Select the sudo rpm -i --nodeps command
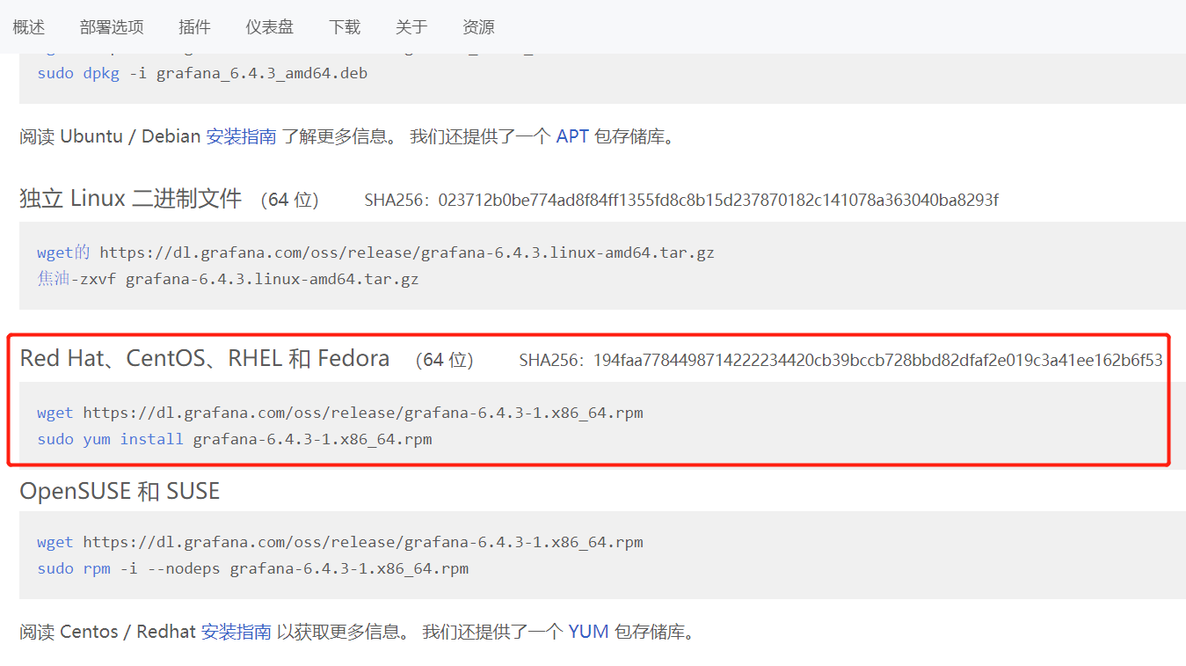1186x666 pixels. (253, 568)
